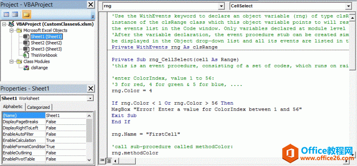
Task: Click the ThisWorkbook Excel icon
Action: pyautogui.click(x=26, y=55)
